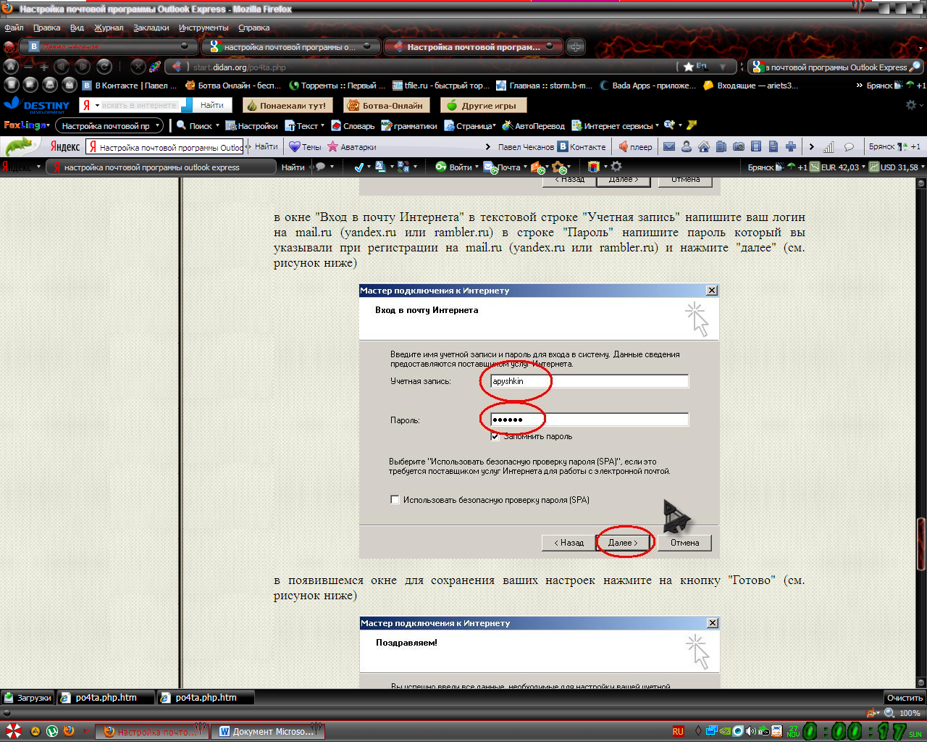This screenshot has height=742, width=927.
Task: Expand the Yandex bar Почта dropdown
Action: pos(524,167)
